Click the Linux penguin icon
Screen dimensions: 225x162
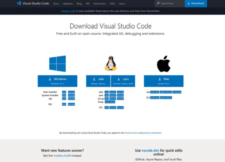(110, 64)
